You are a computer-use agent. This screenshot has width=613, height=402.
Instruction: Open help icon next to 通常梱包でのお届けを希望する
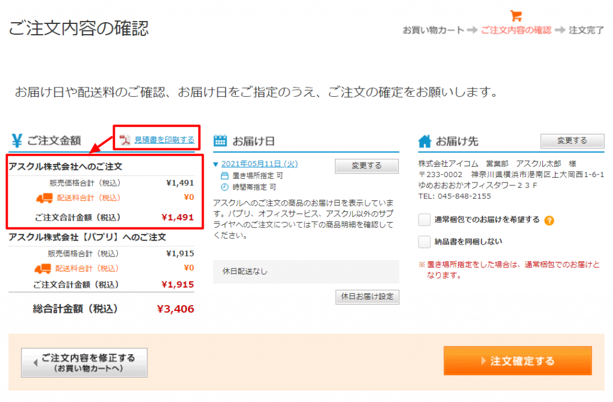click(x=549, y=221)
